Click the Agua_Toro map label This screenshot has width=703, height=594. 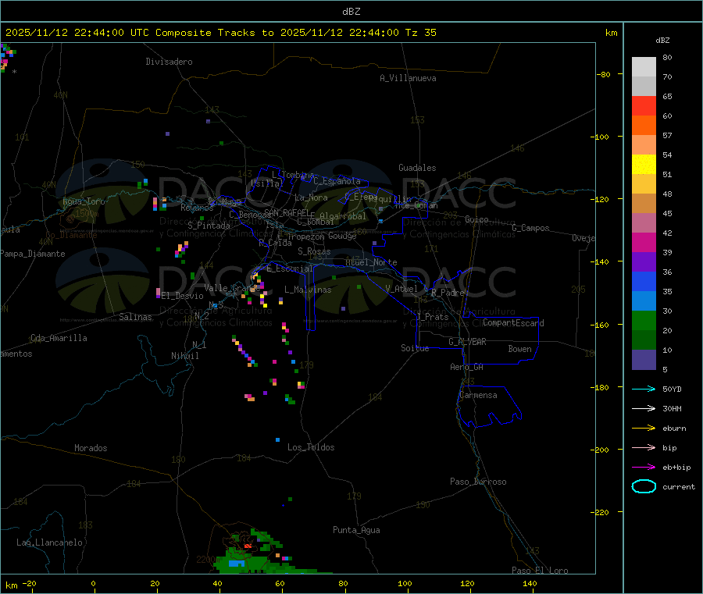(84, 201)
